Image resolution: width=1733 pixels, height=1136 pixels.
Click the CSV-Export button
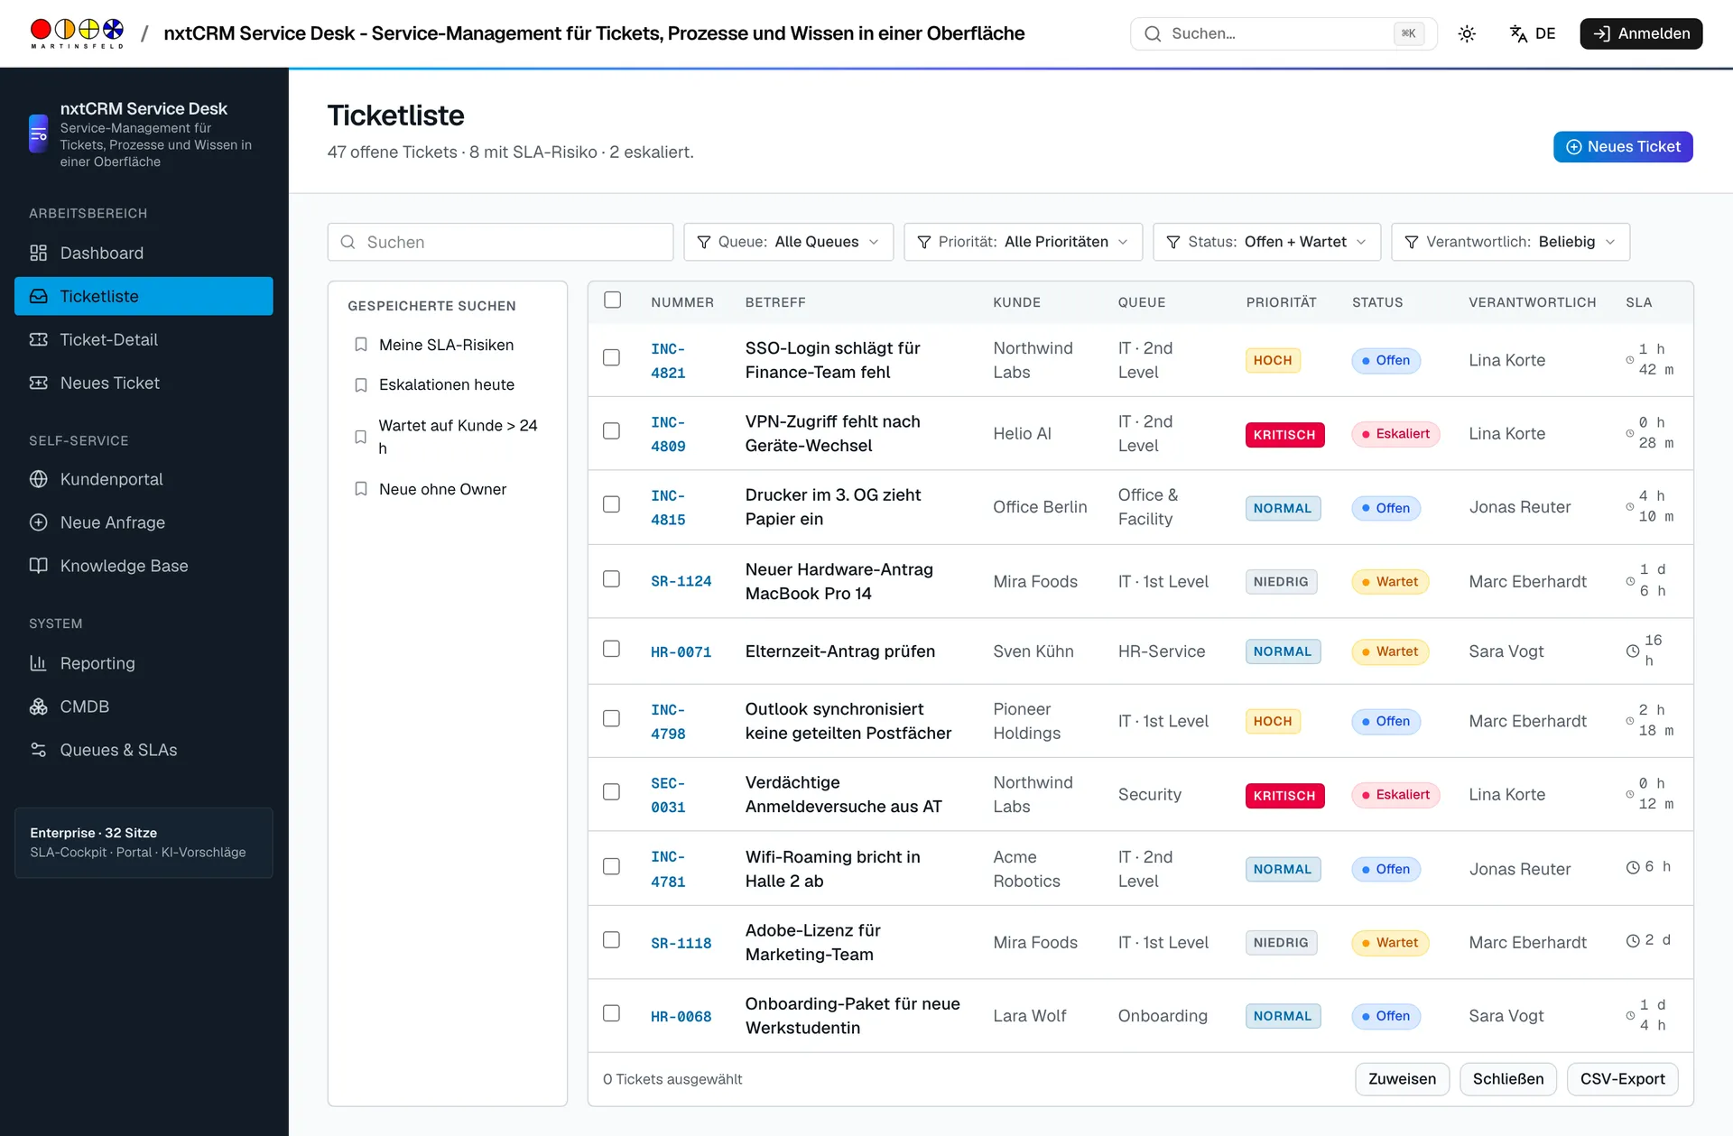point(1622,1079)
